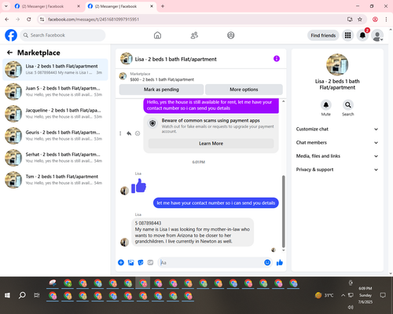This screenshot has width=393, height=314.
Task: Open Windows taskbar search
Action: point(22,295)
